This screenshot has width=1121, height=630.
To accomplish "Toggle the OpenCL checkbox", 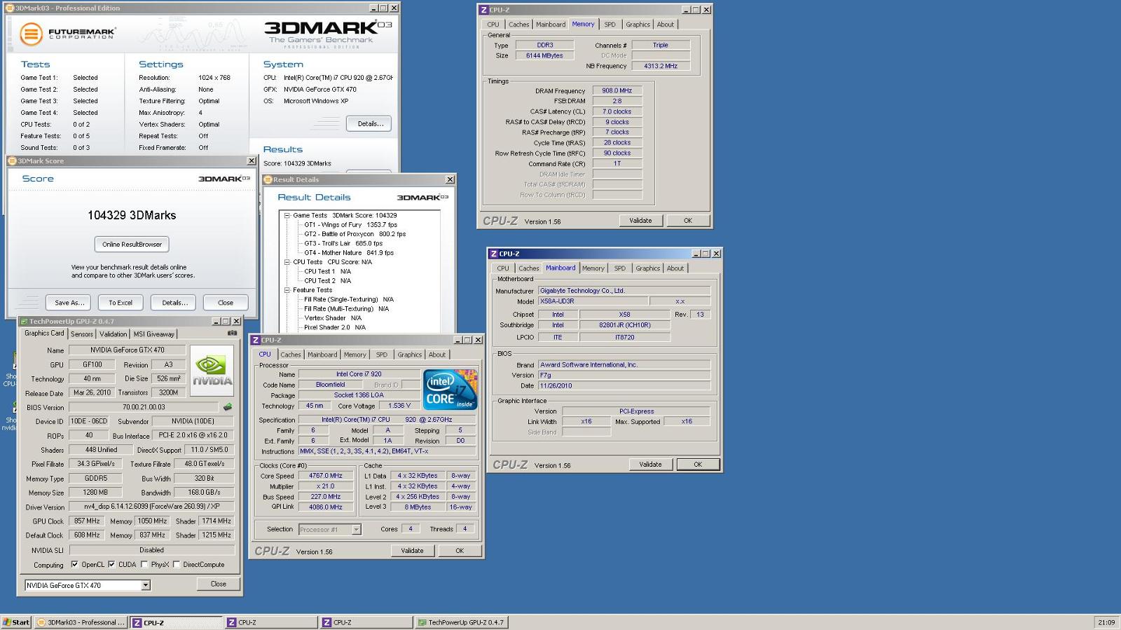I will point(75,564).
